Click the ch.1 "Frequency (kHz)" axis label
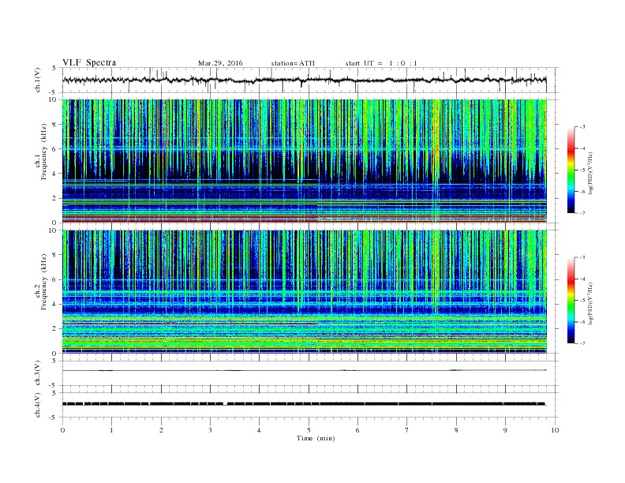The width and height of the screenshot is (625, 483). click(x=44, y=152)
